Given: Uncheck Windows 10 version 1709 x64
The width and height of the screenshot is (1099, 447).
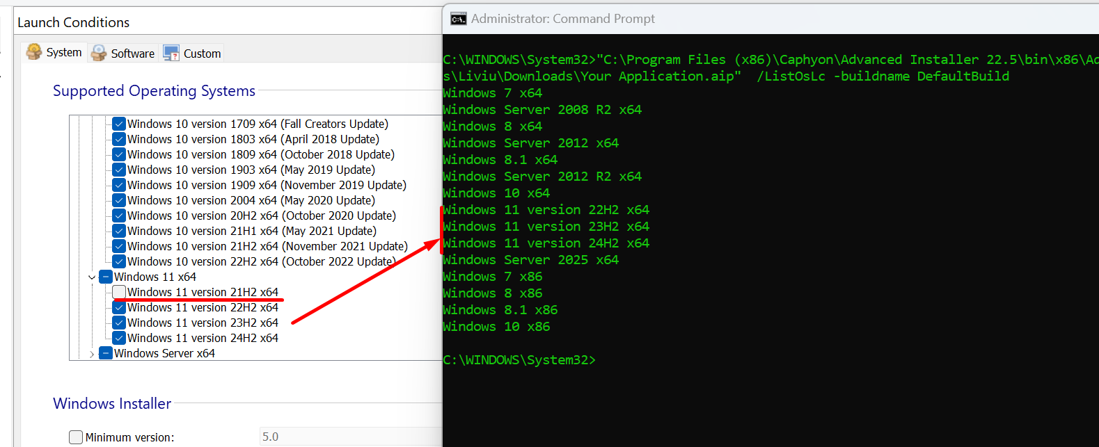Looking at the screenshot, I should [119, 124].
